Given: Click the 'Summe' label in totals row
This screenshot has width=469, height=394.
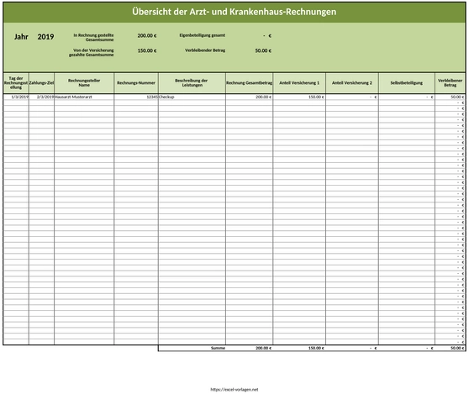Looking at the screenshot, I should coord(218,348).
